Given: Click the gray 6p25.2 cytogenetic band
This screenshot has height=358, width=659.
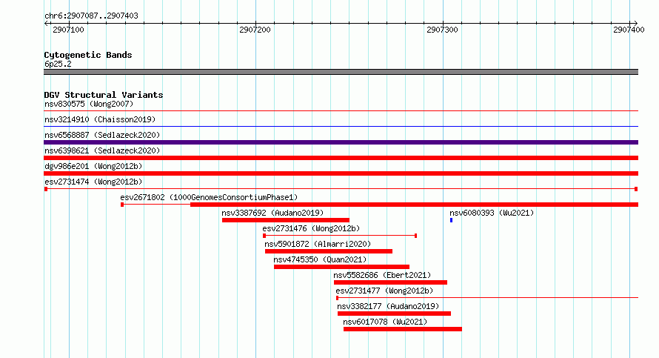Looking at the screenshot, I should tap(341, 72).
